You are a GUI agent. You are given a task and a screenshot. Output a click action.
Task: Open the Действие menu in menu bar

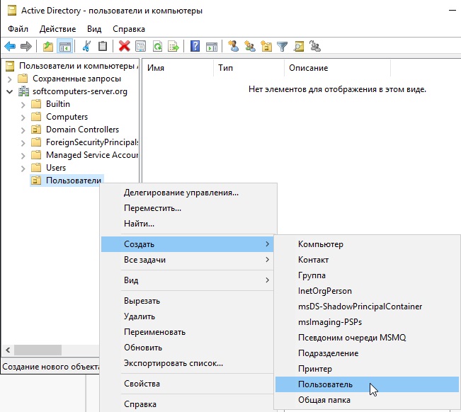(x=57, y=29)
